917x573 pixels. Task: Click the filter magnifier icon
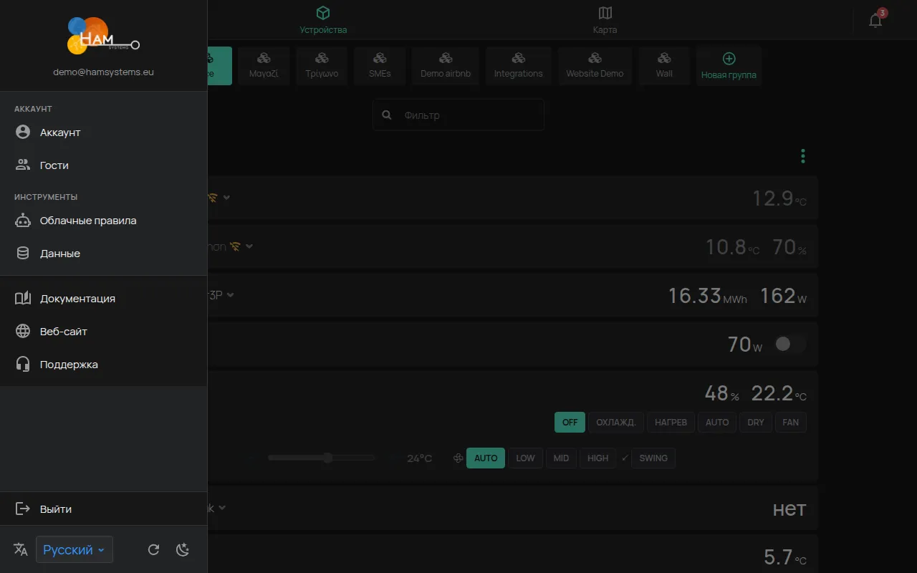click(387, 115)
